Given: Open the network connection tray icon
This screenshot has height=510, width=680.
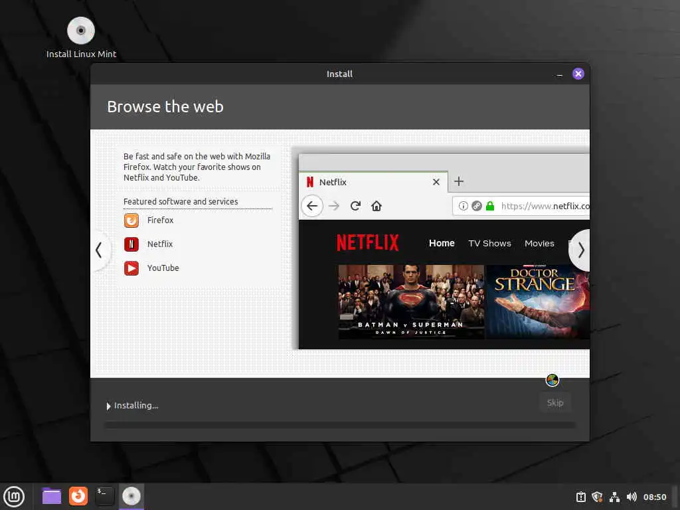Looking at the screenshot, I should pos(614,497).
